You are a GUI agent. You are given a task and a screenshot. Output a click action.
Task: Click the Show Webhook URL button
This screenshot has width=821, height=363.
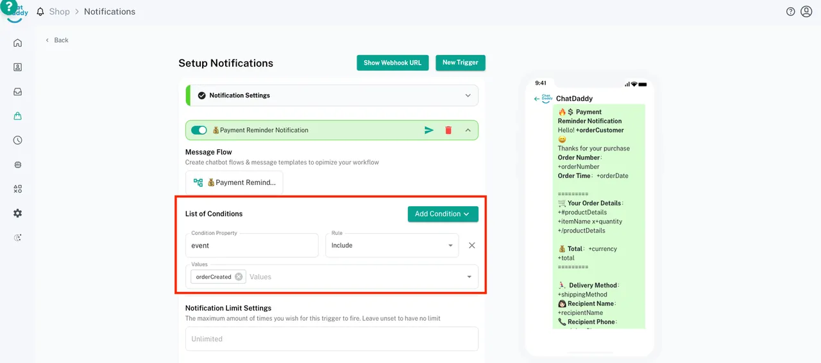coord(393,63)
